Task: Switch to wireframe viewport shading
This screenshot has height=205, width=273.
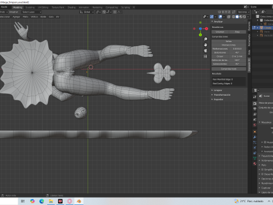Action: click(234, 17)
